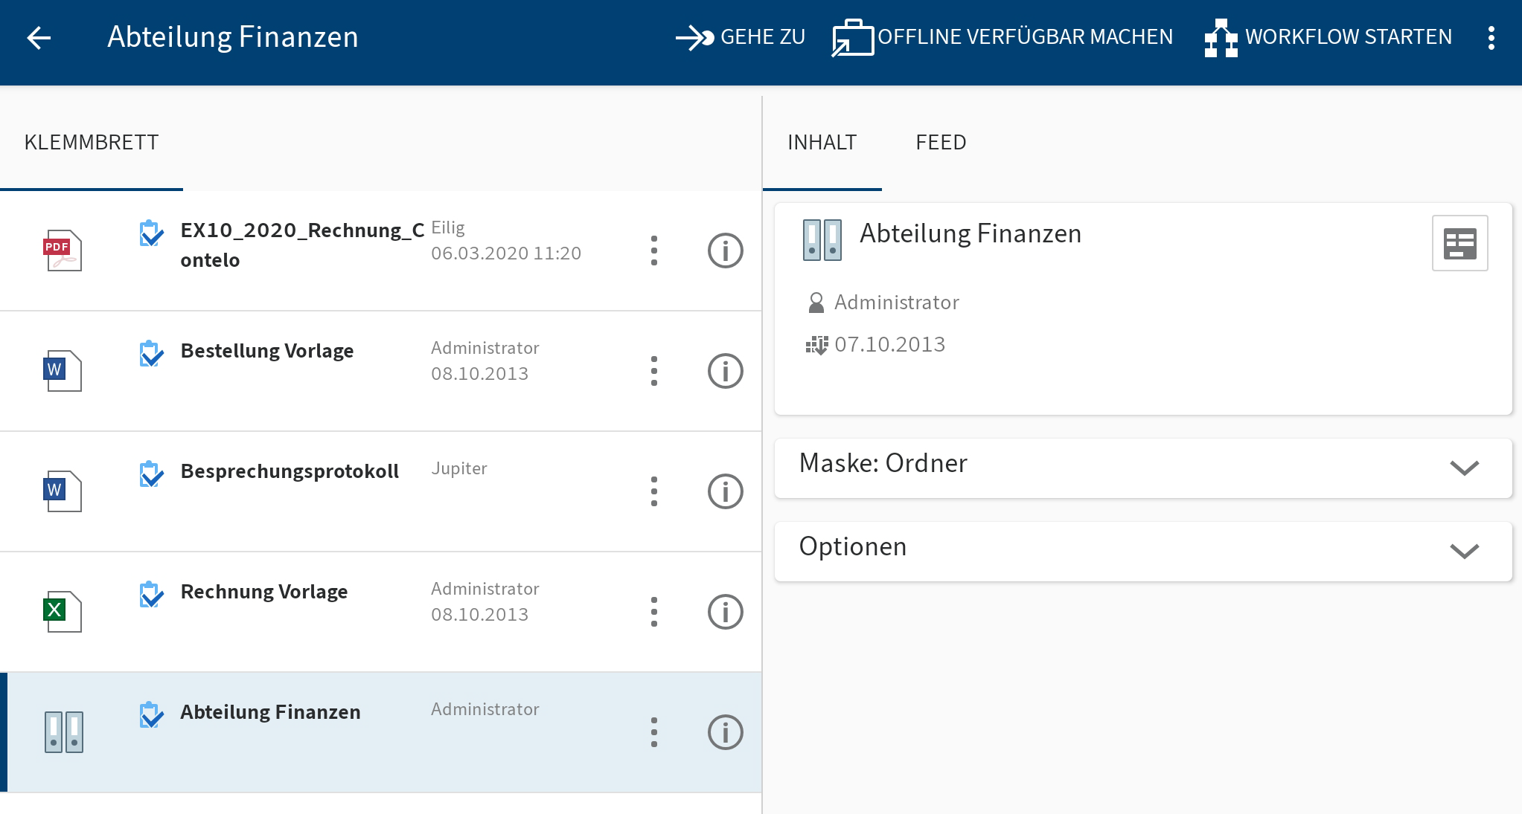The width and height of the screenshot is (1522, 814).
Task: Click the Abteilung Finanzen header title
Action: (x=233, y=37)
